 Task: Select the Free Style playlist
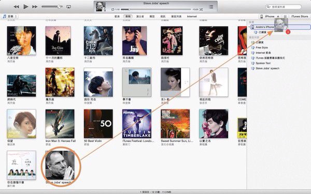(x=262, y=48)
